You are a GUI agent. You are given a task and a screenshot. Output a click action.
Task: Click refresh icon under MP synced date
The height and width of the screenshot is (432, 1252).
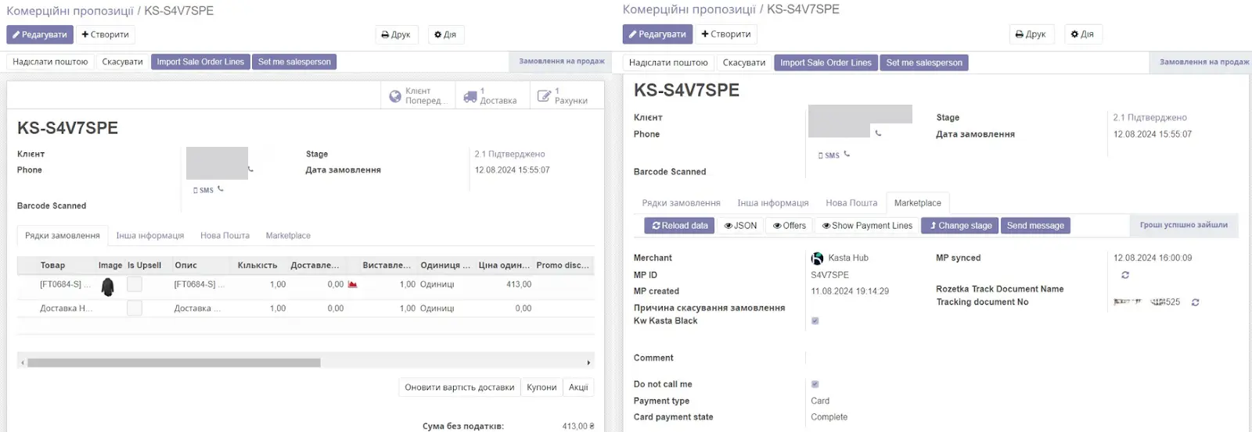click(1125, 275)
